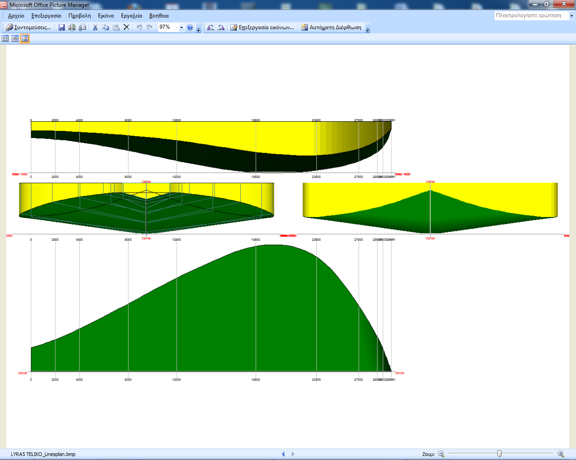
Task: Rotate the image right
Action: click(x=221, y=27)
